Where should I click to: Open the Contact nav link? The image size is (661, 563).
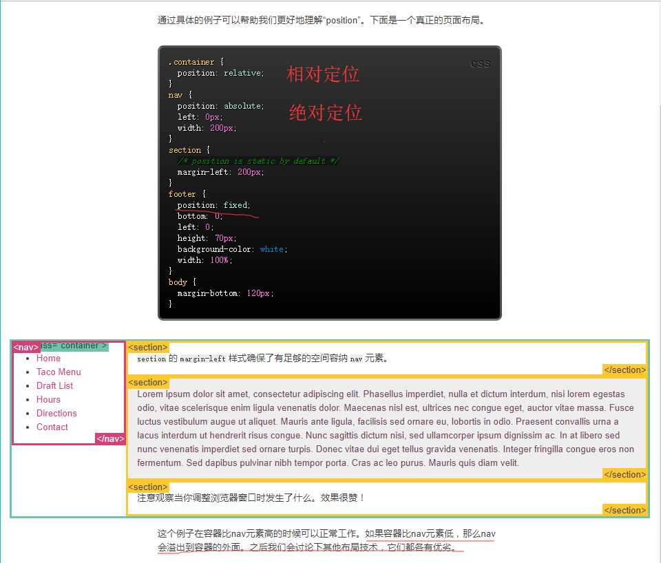click(x=52, y=427)
